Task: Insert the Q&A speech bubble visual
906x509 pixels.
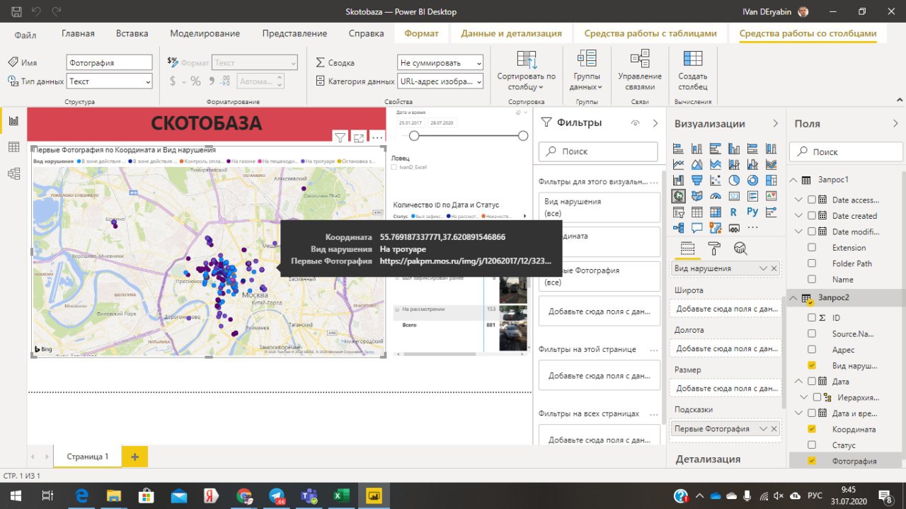Action: coord(697,228)
